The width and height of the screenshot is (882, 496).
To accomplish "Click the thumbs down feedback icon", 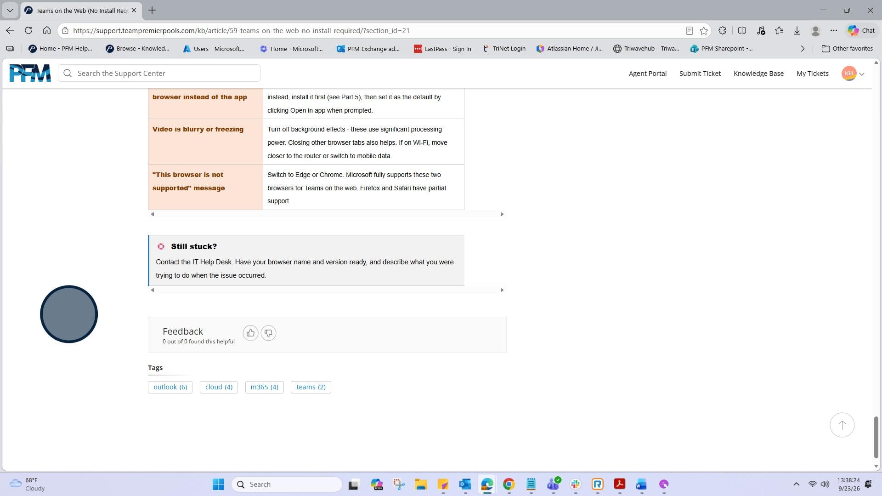I will coord(269,333).
